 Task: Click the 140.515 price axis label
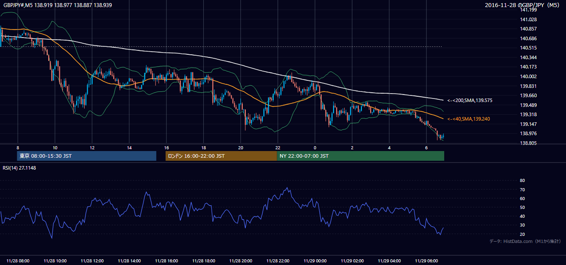(x=528, y=48)
